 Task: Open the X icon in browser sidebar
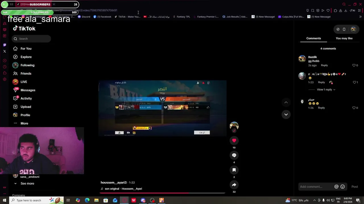[x=5, y=51]
